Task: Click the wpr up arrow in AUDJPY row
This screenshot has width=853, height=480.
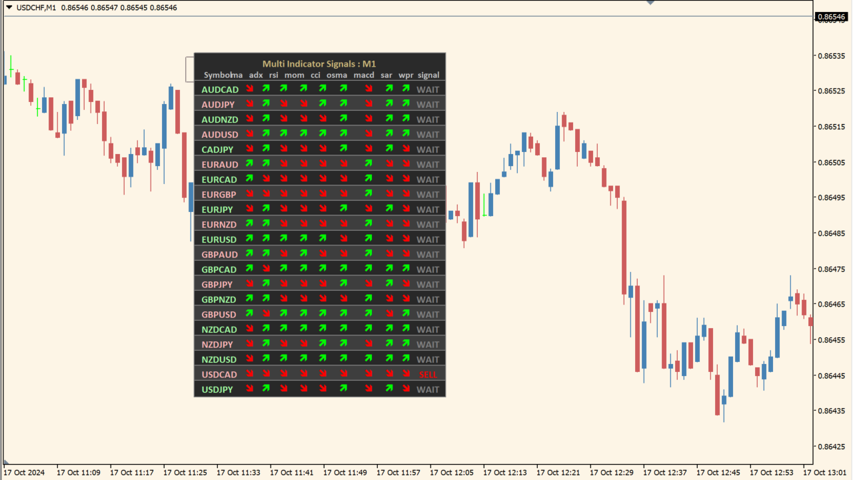Action: pos(406,103)
